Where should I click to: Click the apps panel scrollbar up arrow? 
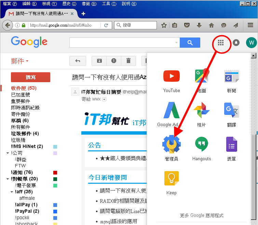click(254, 56)
